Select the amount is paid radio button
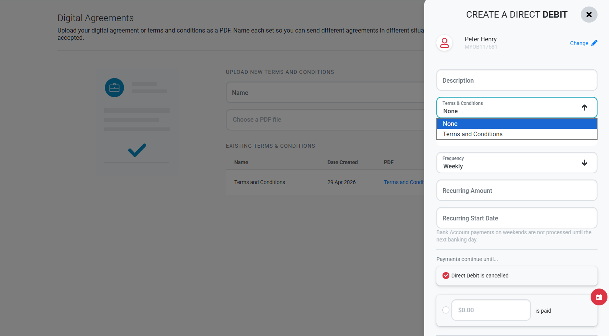This screenshot has width=609, height=336. click(446, 310)
